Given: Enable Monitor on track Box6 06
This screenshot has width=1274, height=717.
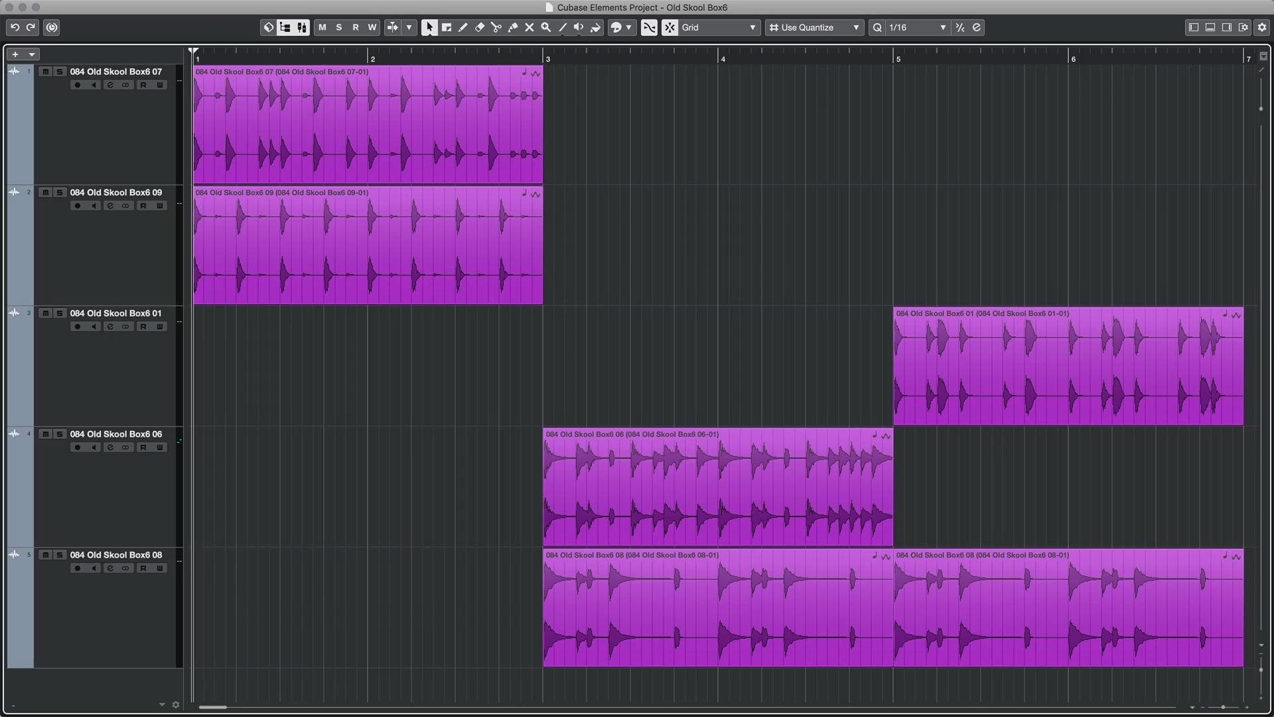Looking at the screenshot, I should (94, 447).
